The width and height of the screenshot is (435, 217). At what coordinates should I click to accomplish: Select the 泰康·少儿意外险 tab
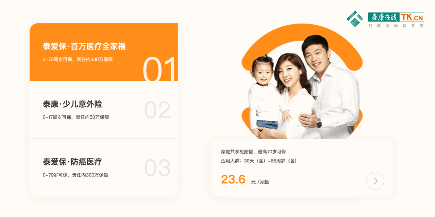point(104,110)
